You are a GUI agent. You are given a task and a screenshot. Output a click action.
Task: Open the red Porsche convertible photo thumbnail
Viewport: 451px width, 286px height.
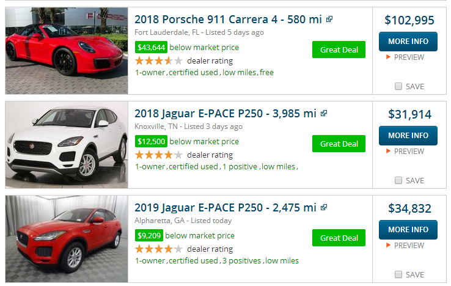[67, 51]
